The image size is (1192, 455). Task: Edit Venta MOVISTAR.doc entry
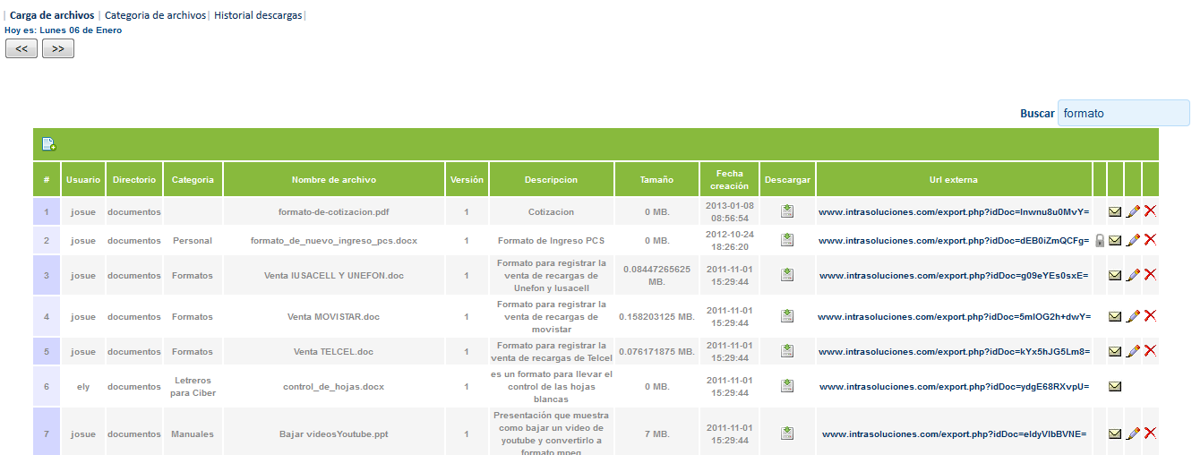[1133, 316]
